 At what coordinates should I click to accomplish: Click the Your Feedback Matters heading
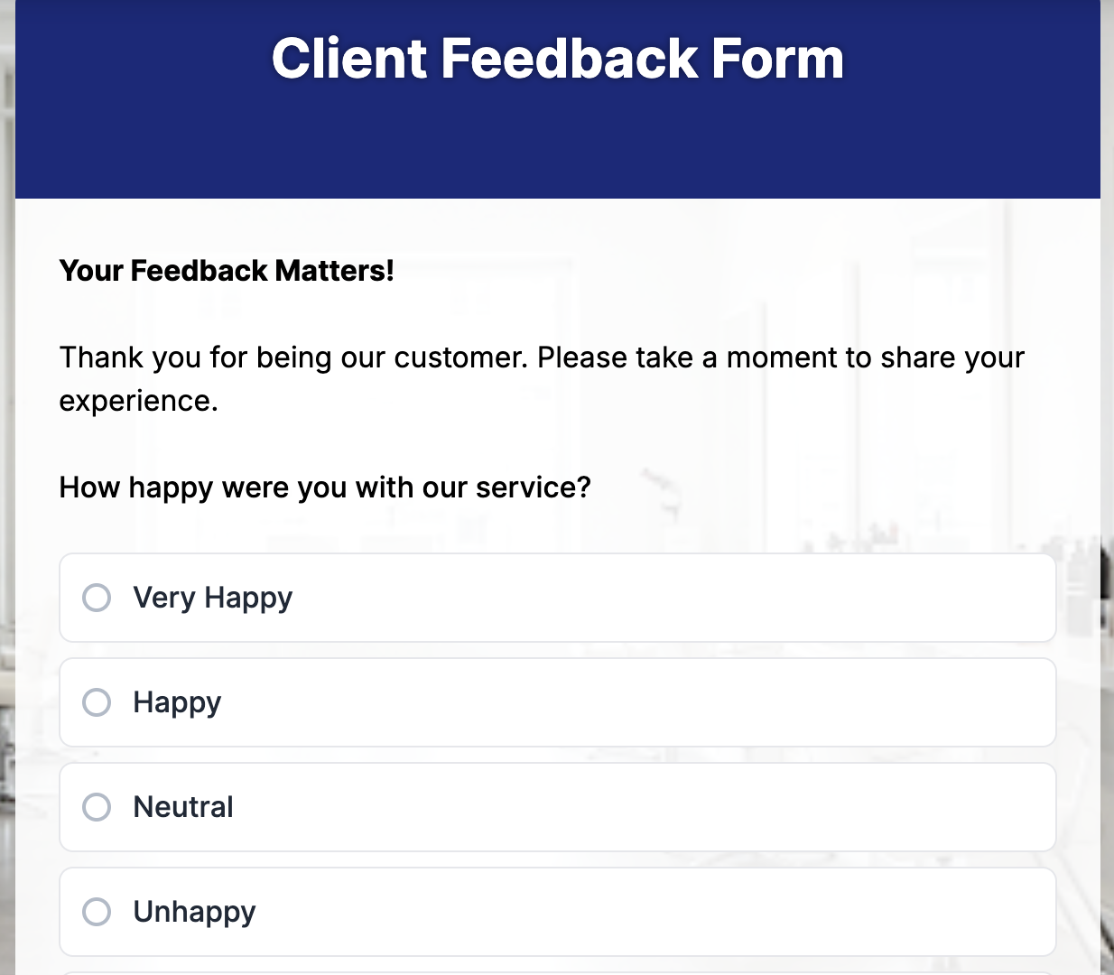point(226,271)
